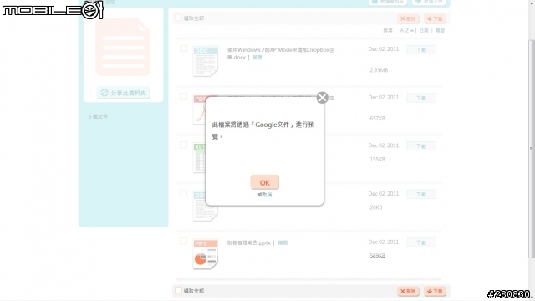The image size is (535, 301).
Task: Sort files by date (日期)
Action: click(424, 30)
